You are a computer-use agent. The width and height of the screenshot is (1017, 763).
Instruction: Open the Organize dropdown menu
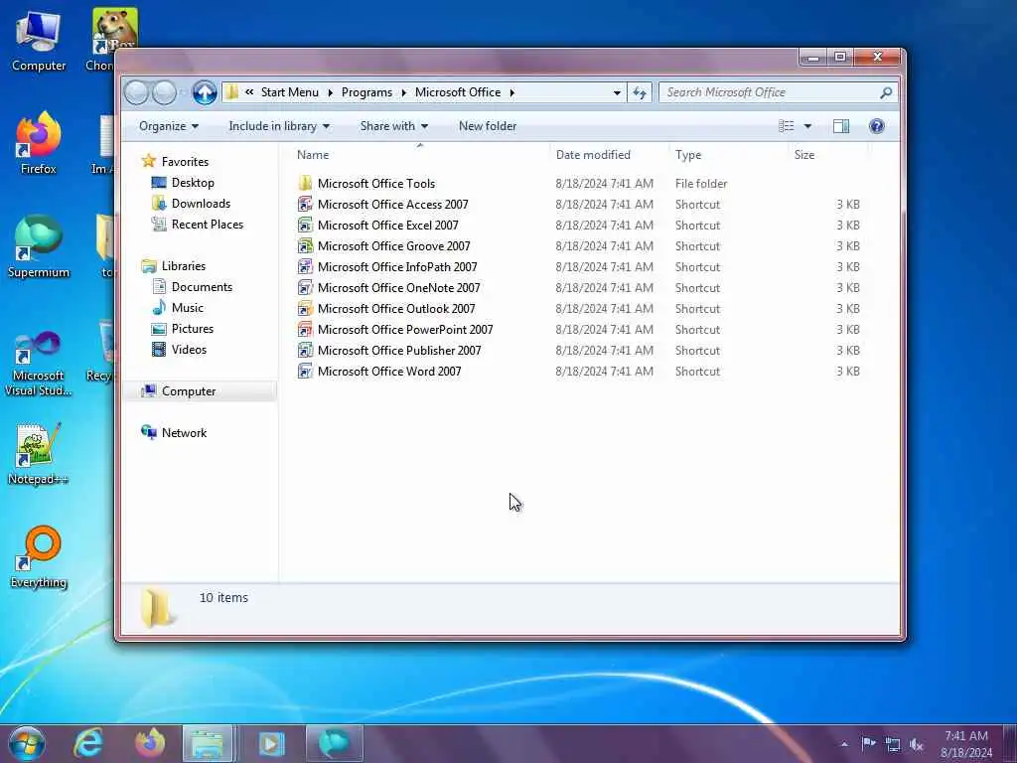[x=169, y=126]
